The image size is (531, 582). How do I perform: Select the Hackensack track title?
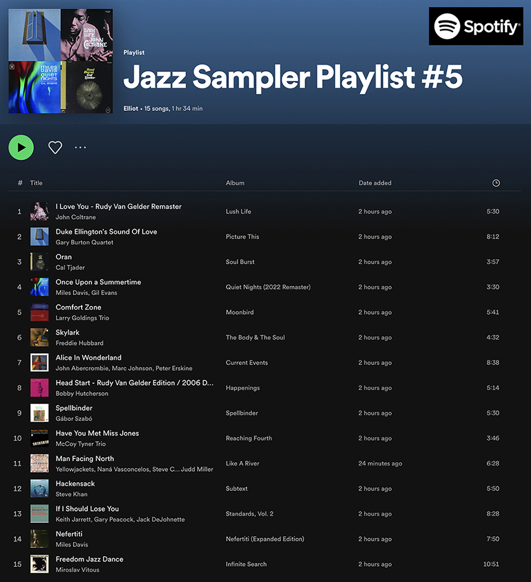click(75, 484)
